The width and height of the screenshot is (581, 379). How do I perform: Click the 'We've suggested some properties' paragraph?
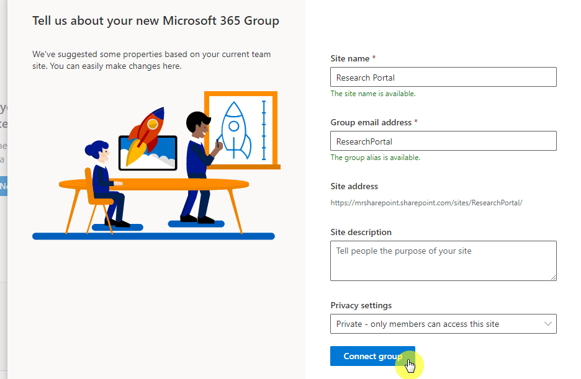click(151, 60)
